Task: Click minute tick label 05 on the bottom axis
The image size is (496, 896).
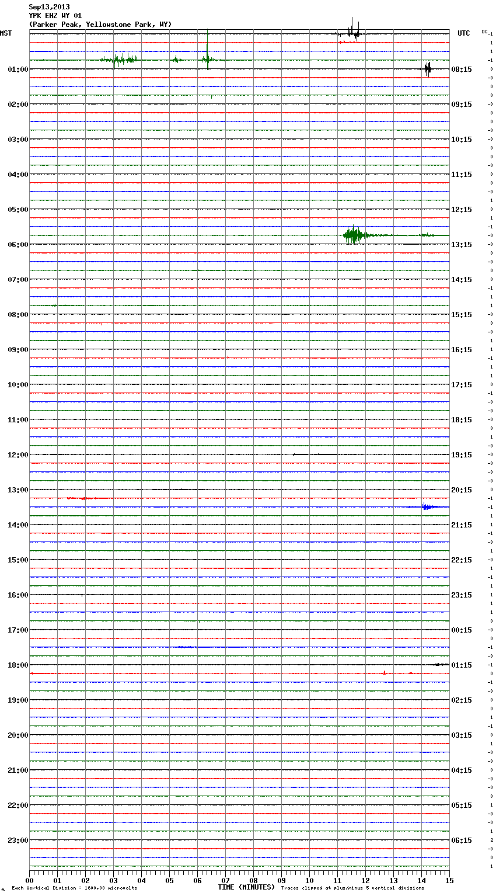Action: tap(169, 881)
